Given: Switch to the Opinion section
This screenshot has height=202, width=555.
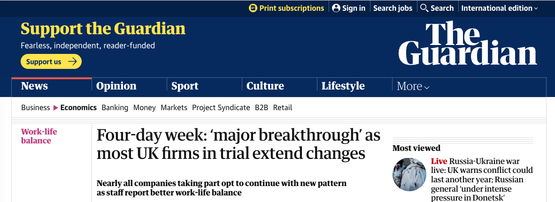Looking at the screenshot, I should (116, 86).
